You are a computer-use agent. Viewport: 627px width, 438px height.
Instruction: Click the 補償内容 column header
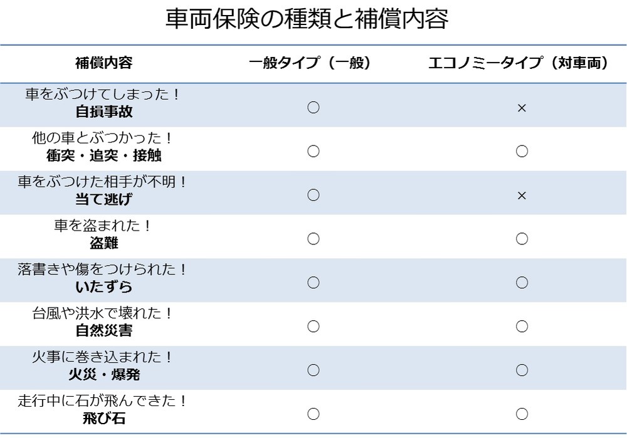(x=103, y=63)
